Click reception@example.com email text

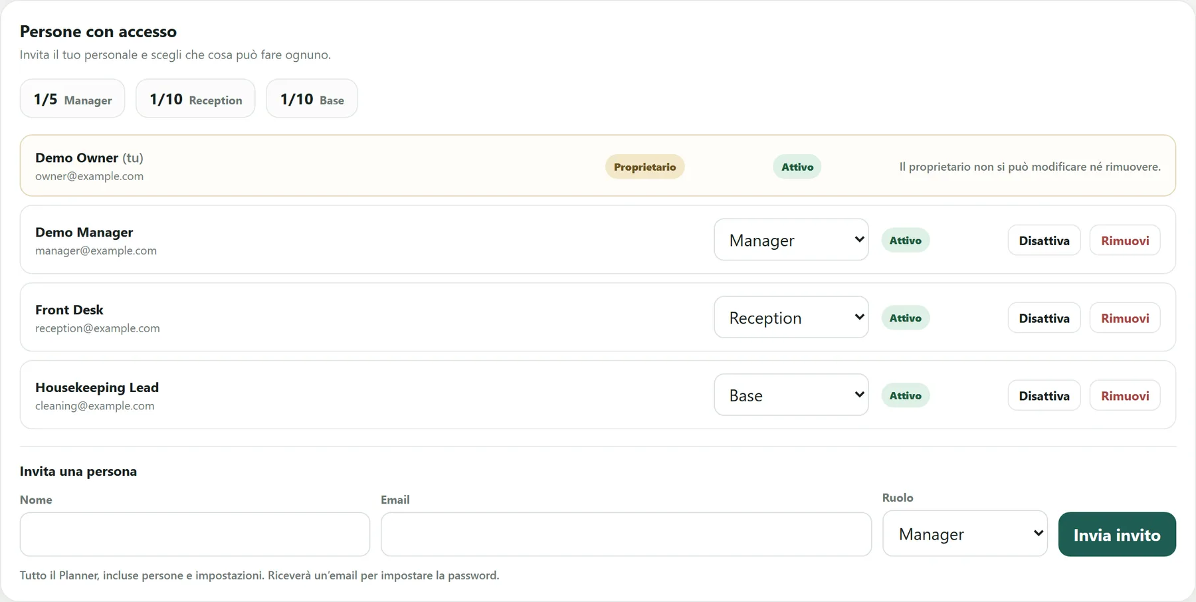point(98,328)
